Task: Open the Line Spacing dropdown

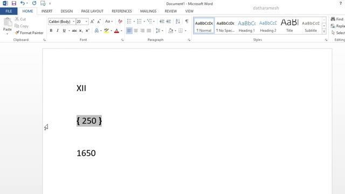Action: tap(160, 31)
